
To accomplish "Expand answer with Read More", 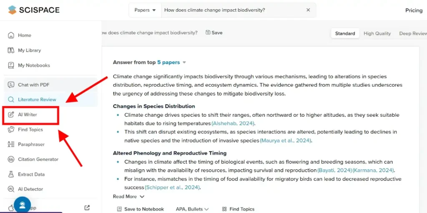I will [128, 196].
